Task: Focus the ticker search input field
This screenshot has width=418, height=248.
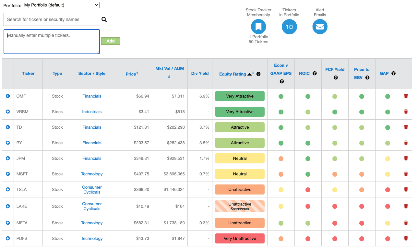Action: (52, 19)
